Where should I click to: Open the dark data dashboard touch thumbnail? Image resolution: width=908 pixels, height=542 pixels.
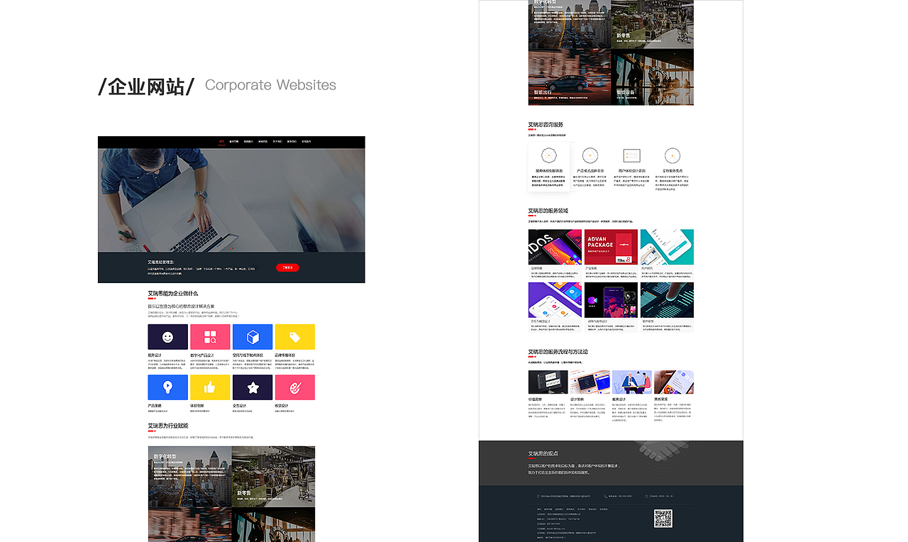(667, 300)
